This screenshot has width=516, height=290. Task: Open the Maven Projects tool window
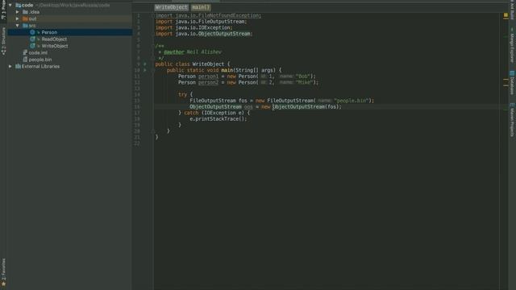pyautogui.click(x=512, y=120)
